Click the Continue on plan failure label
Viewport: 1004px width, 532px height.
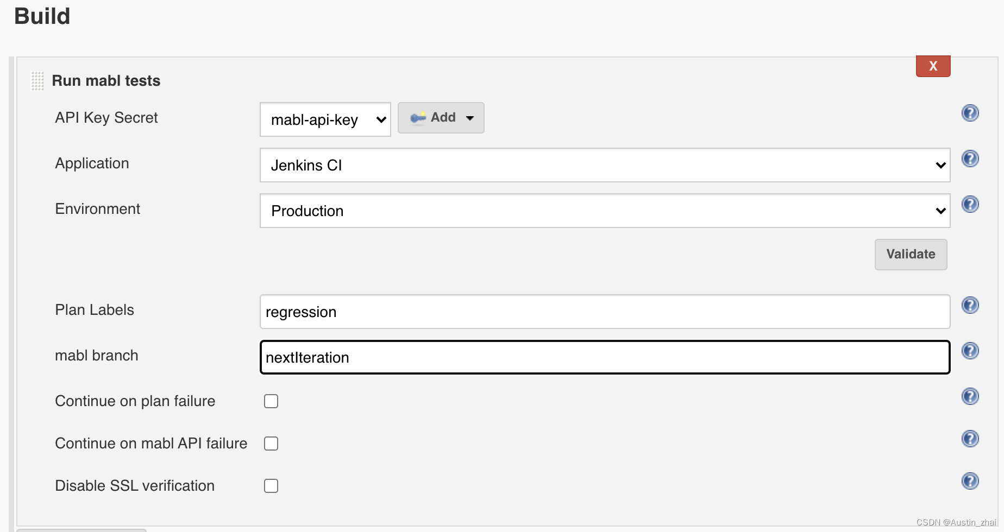pos(135,401)
